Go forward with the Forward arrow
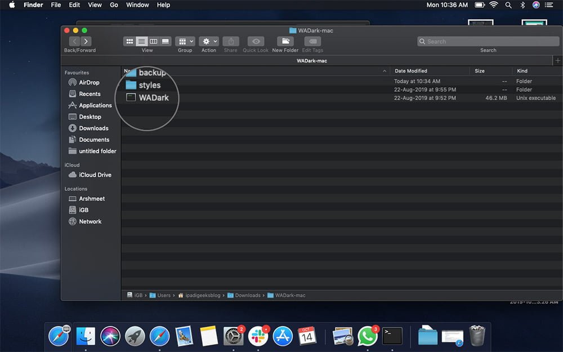This screenshot has width=563, height=352. click(x=86, y=41)
